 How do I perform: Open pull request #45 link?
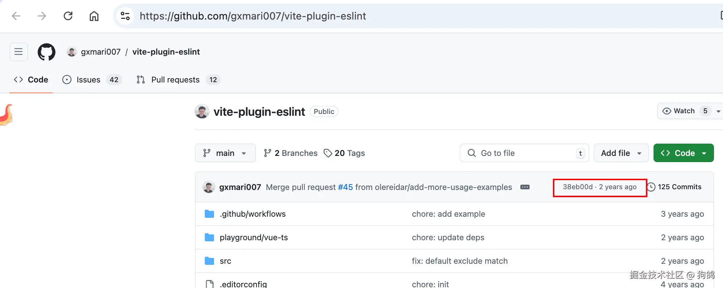coord(345,187)
